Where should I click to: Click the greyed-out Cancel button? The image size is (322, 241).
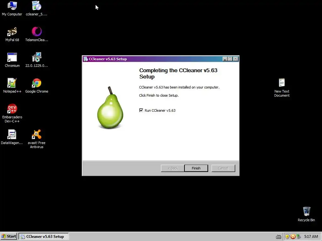[x=223, y=168]
